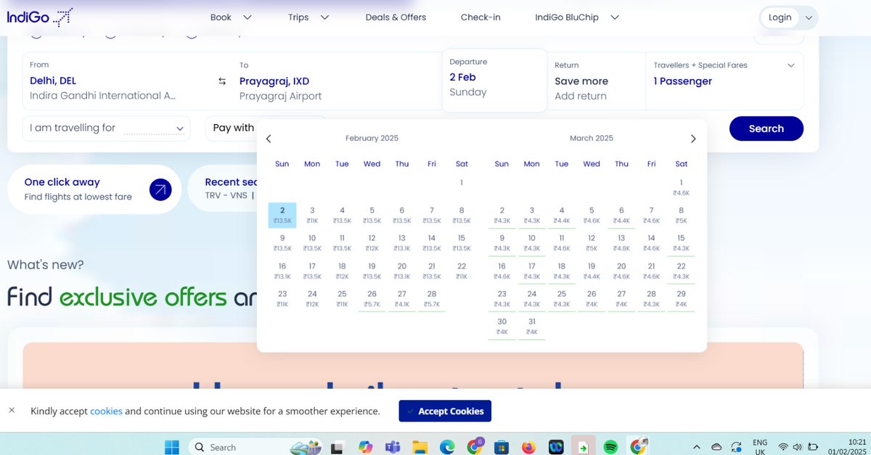Select March 12 with ₹5K fare
Image resolution: width=871 pixels, height=455 pixels.
[x=592, y=242]
